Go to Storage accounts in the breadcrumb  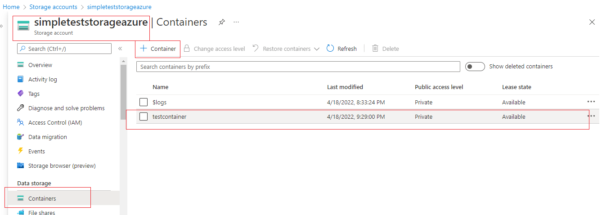point(53,7)
